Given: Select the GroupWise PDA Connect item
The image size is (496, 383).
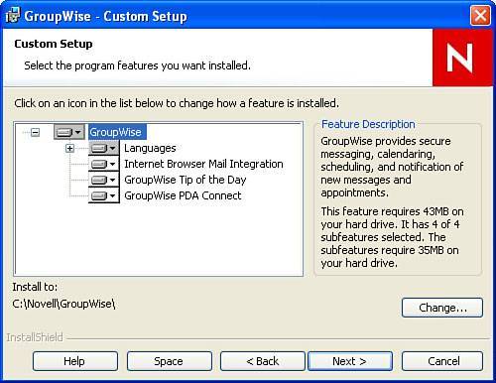Looking at the screenshot, I should coord(183,195).
